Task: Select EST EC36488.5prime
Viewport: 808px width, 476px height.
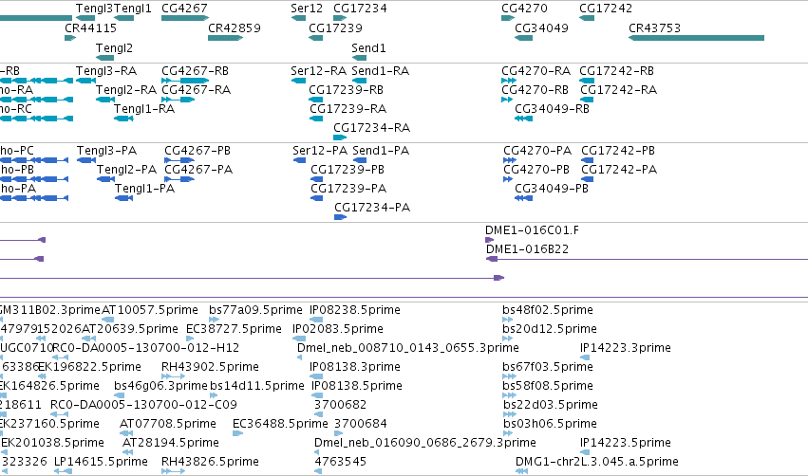Action: (280, 424)
